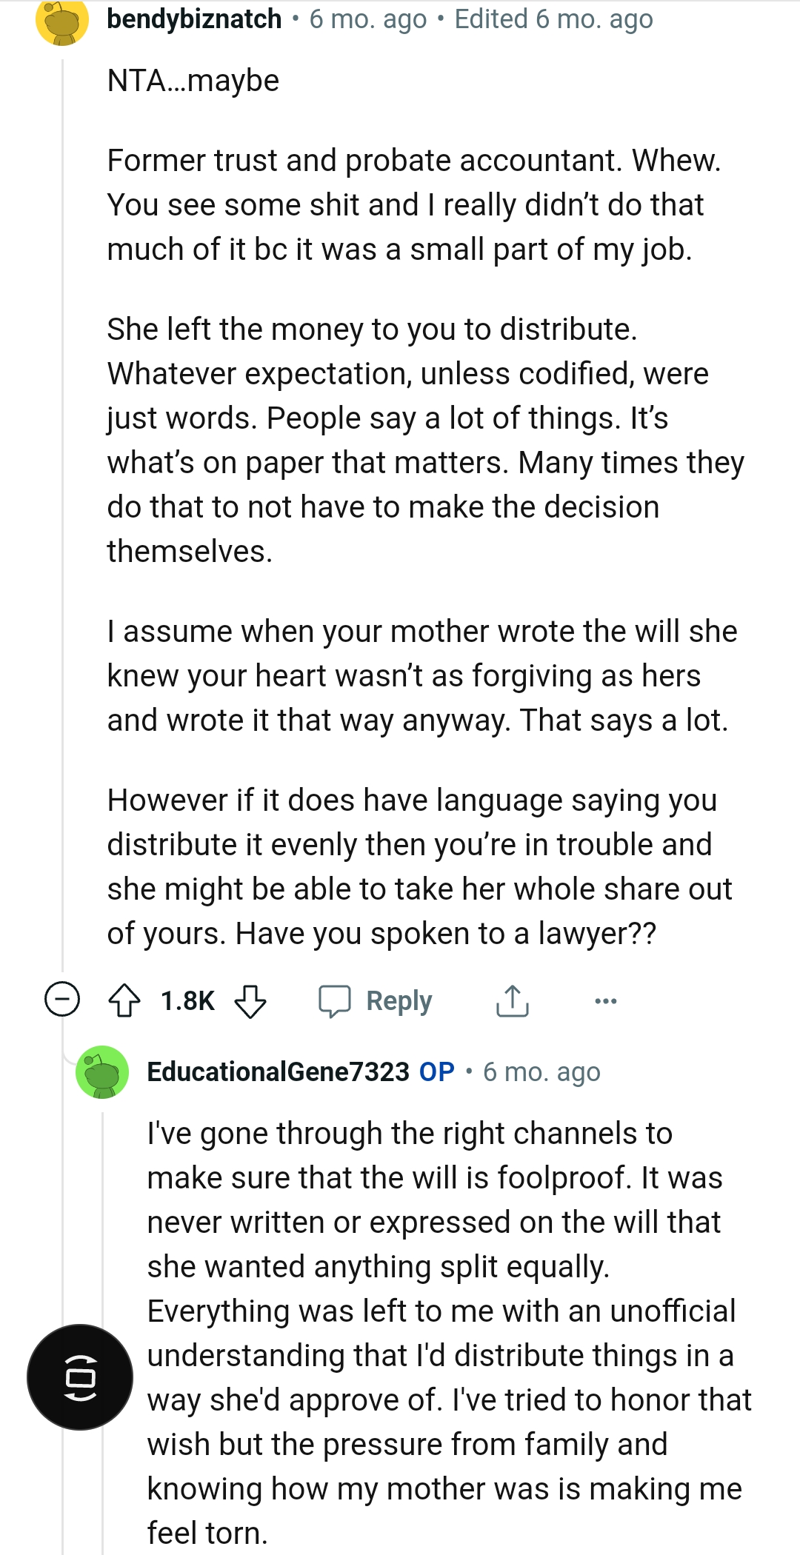800x1555 pixels.
Task: Tap the black floating round button
Action: (80, 1377)
